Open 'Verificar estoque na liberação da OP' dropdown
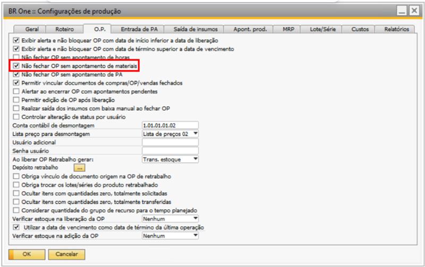This screenshot has height=267, width=425. (x=195, y=218)
